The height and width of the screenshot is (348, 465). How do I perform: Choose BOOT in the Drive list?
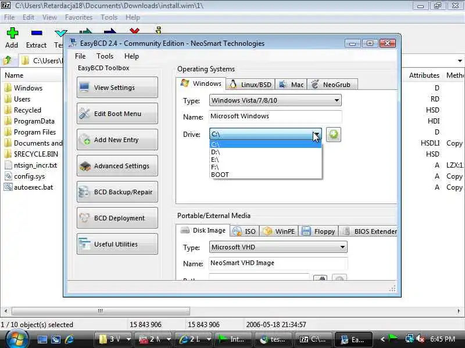[x=266, y=175]
